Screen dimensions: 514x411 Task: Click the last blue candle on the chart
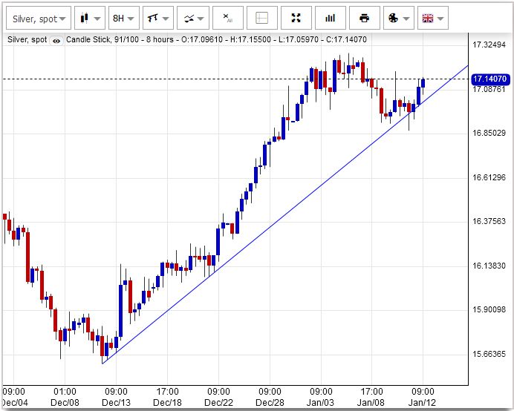[423, 83]
